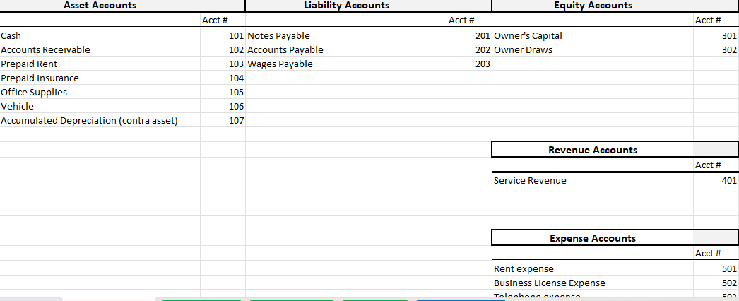Select the Revenue Accounts header cell
The width and height of the screenshot is (739, 301).
pyautogui.click(x=593, y=150)
